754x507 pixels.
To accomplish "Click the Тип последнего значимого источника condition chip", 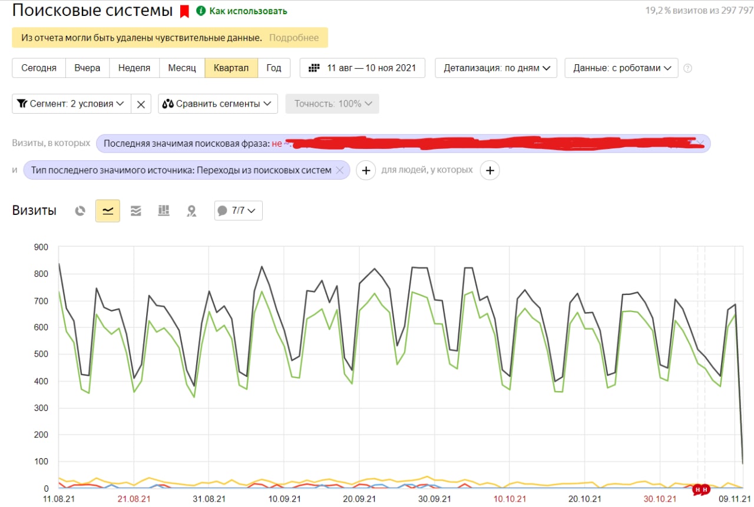I will [x=187, y=170].
